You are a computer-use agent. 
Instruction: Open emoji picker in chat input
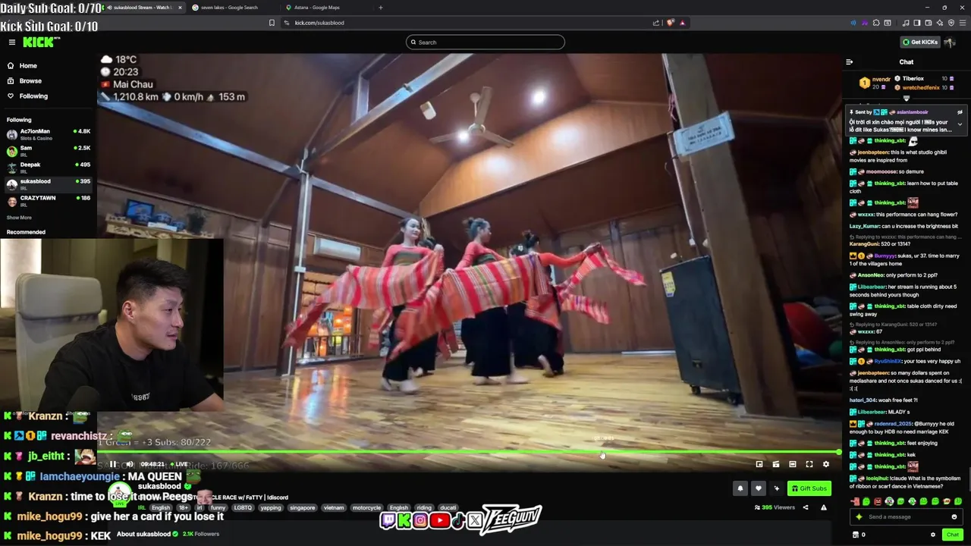[x=954, y=517]
